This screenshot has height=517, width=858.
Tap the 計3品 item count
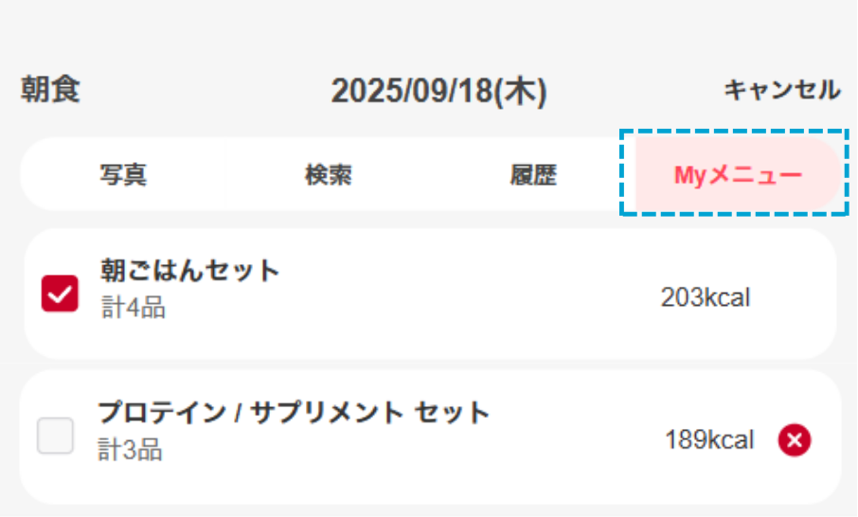click(130, 450)
